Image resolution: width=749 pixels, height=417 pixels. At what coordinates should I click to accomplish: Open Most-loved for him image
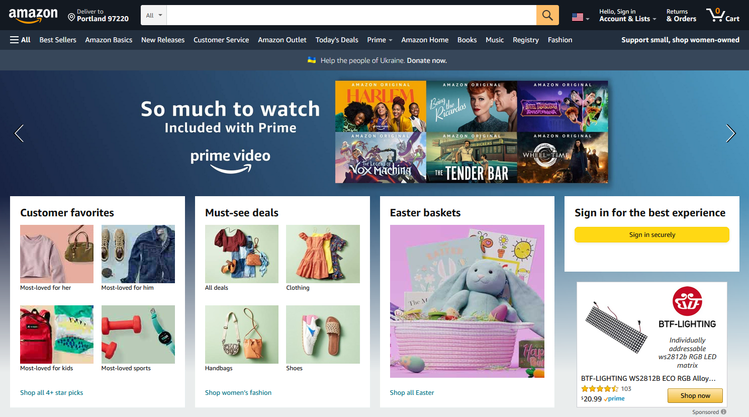tap(138, 254)
